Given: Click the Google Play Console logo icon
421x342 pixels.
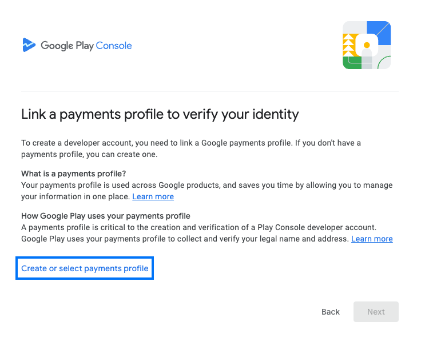Looking at the screenshot, I should click(x=29, y=45).
